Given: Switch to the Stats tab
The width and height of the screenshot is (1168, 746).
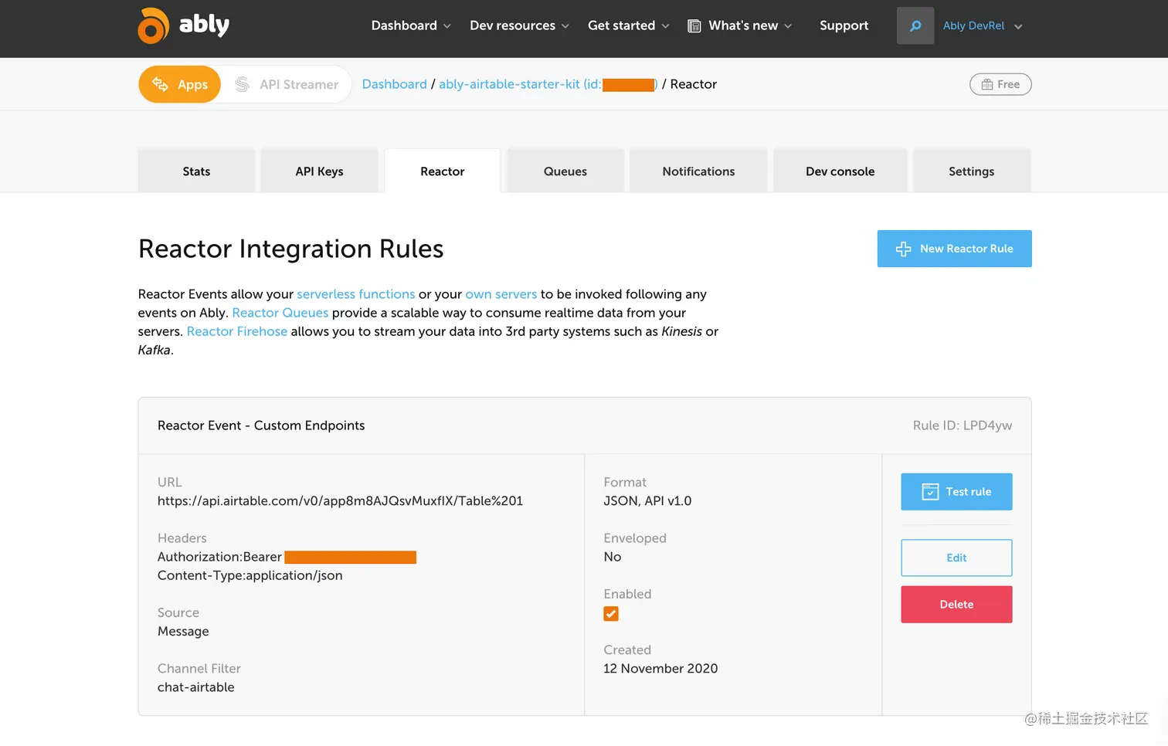Looking at the screenshot, I should coord(196,171).
